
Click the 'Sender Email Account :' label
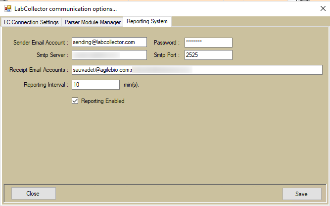point(41,43)
